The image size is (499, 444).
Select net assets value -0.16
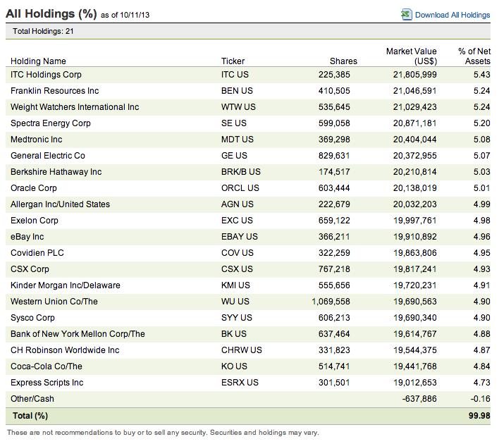pyautogui.click(x=480, y=399)
